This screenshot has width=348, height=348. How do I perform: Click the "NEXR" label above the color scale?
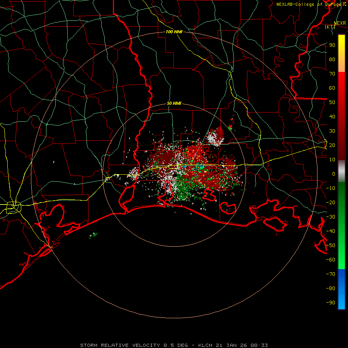coord(340,23)
